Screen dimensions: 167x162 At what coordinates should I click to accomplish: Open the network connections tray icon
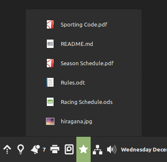(97, 150)
